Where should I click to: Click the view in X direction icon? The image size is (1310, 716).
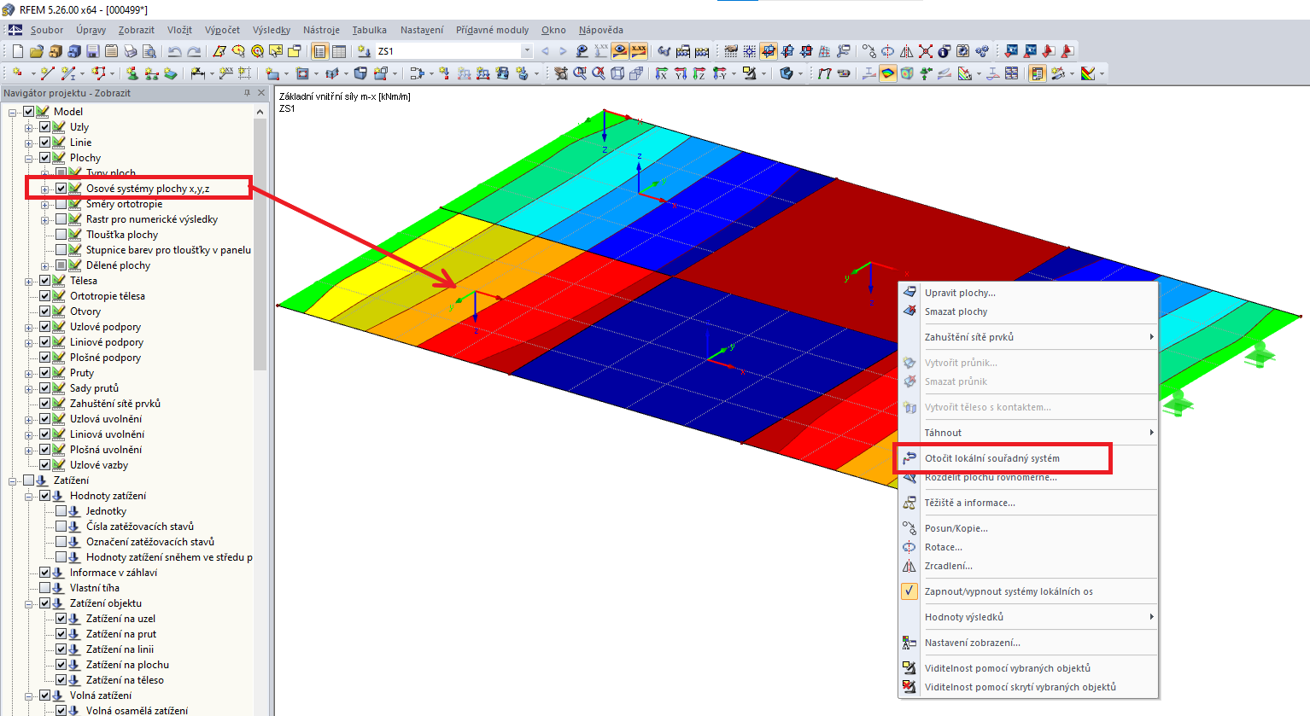pyautogui.click(x=662, y=73)
